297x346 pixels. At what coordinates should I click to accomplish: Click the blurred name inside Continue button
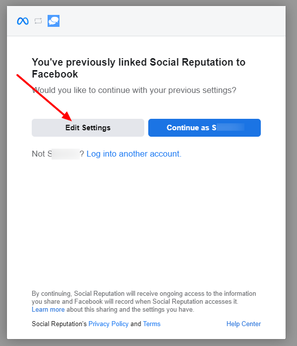(x=230, y=127)
